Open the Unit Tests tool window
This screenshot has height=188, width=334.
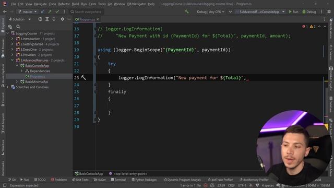tap(80, 180)
